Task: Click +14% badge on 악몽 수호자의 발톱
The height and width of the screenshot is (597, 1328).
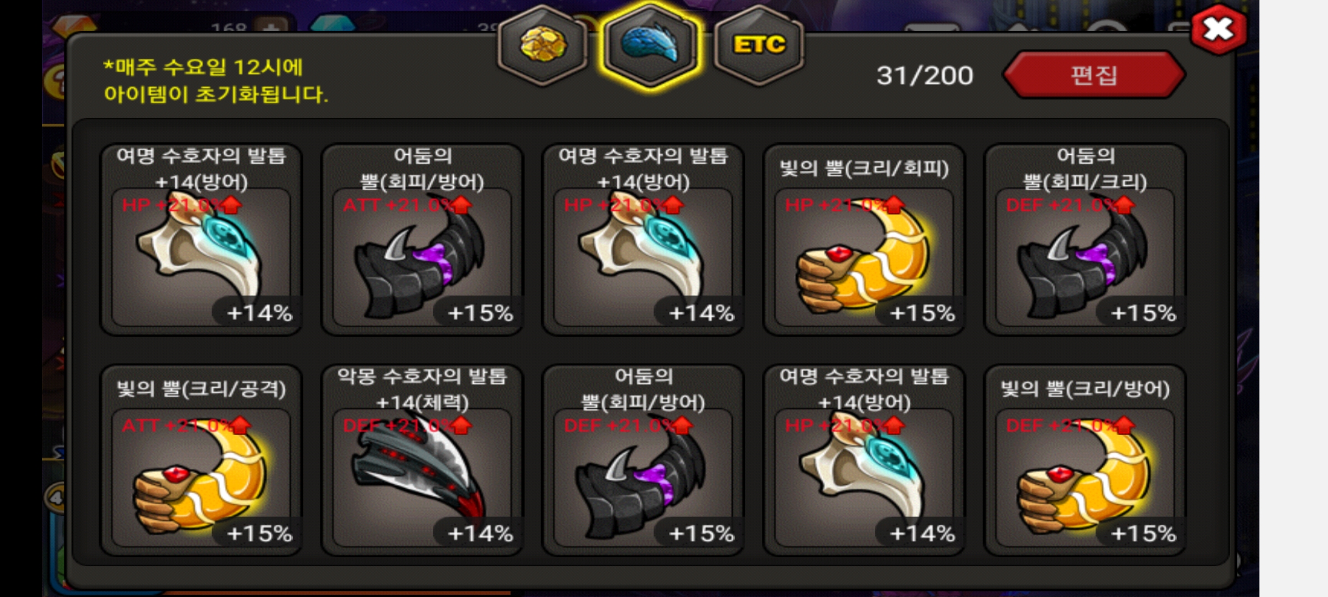Action: point(480,533)
